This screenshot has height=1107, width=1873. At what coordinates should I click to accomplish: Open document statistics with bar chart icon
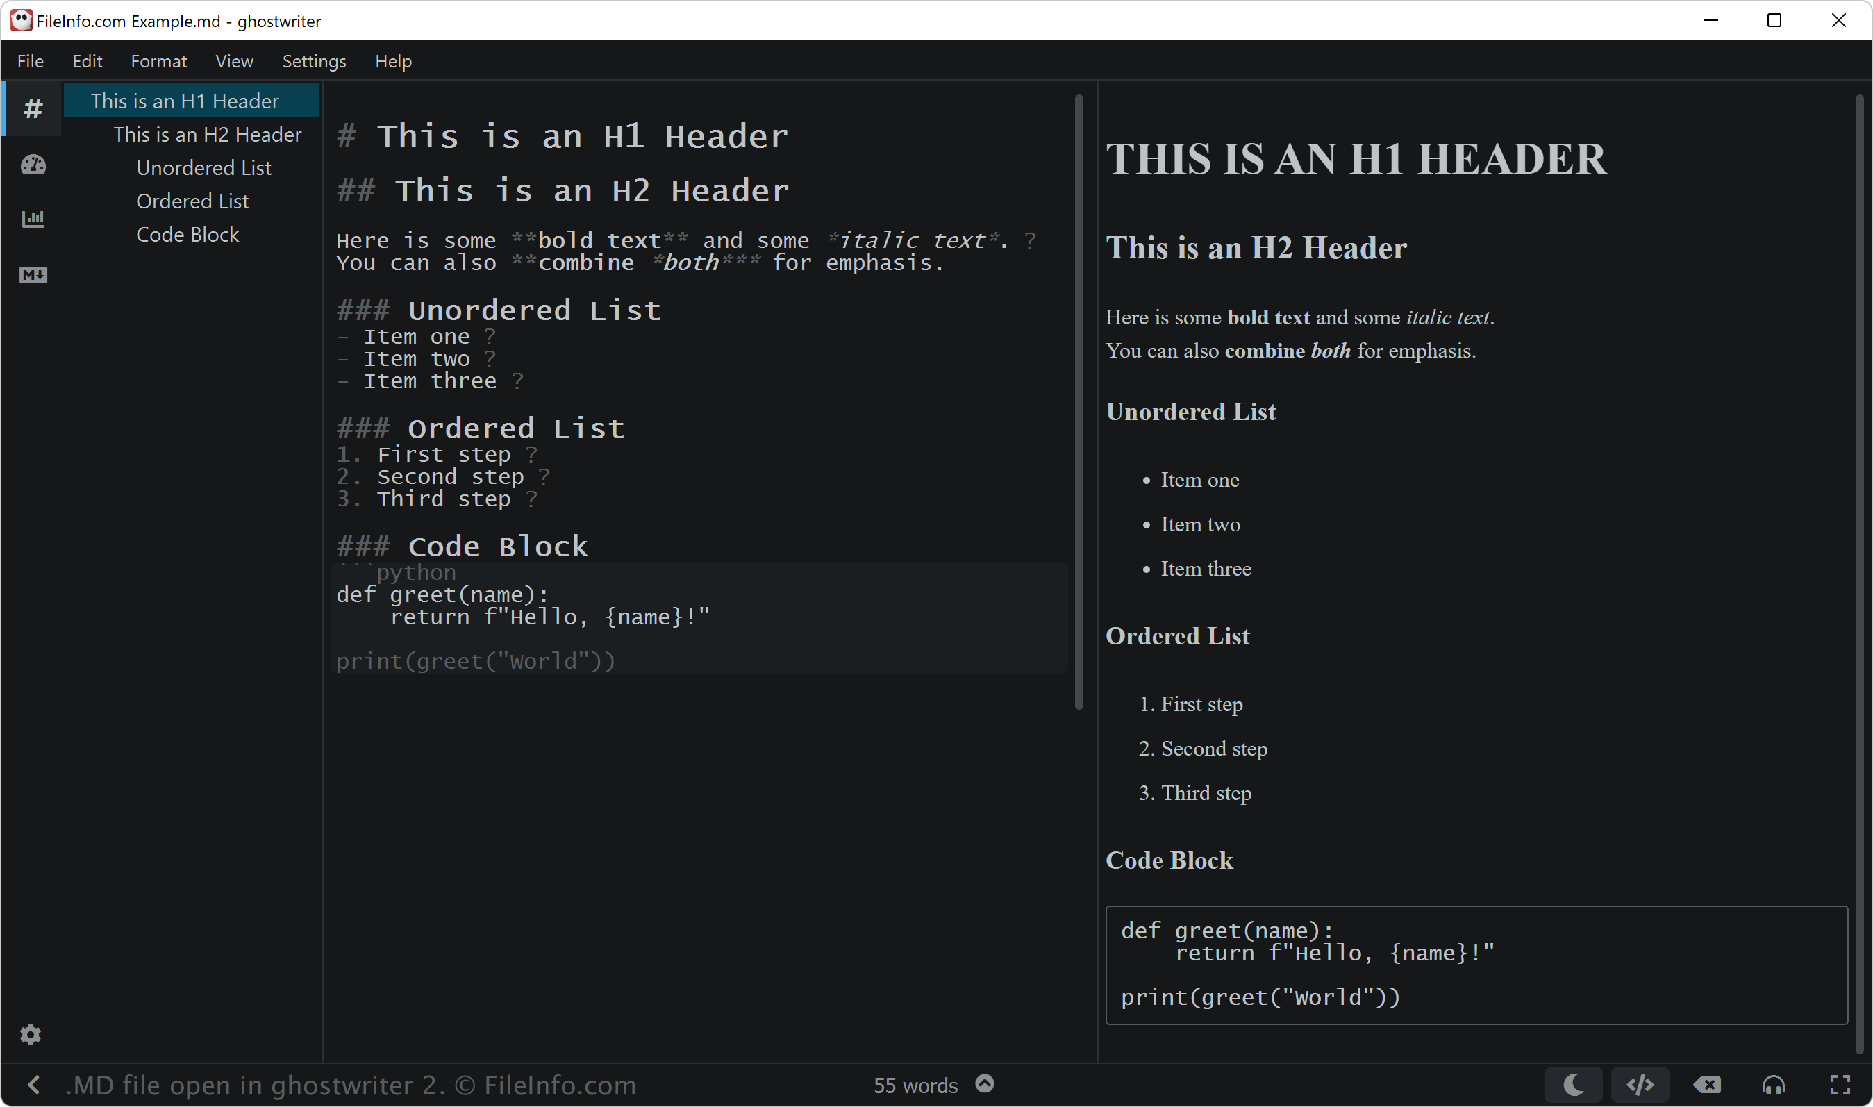click(31, 219)
